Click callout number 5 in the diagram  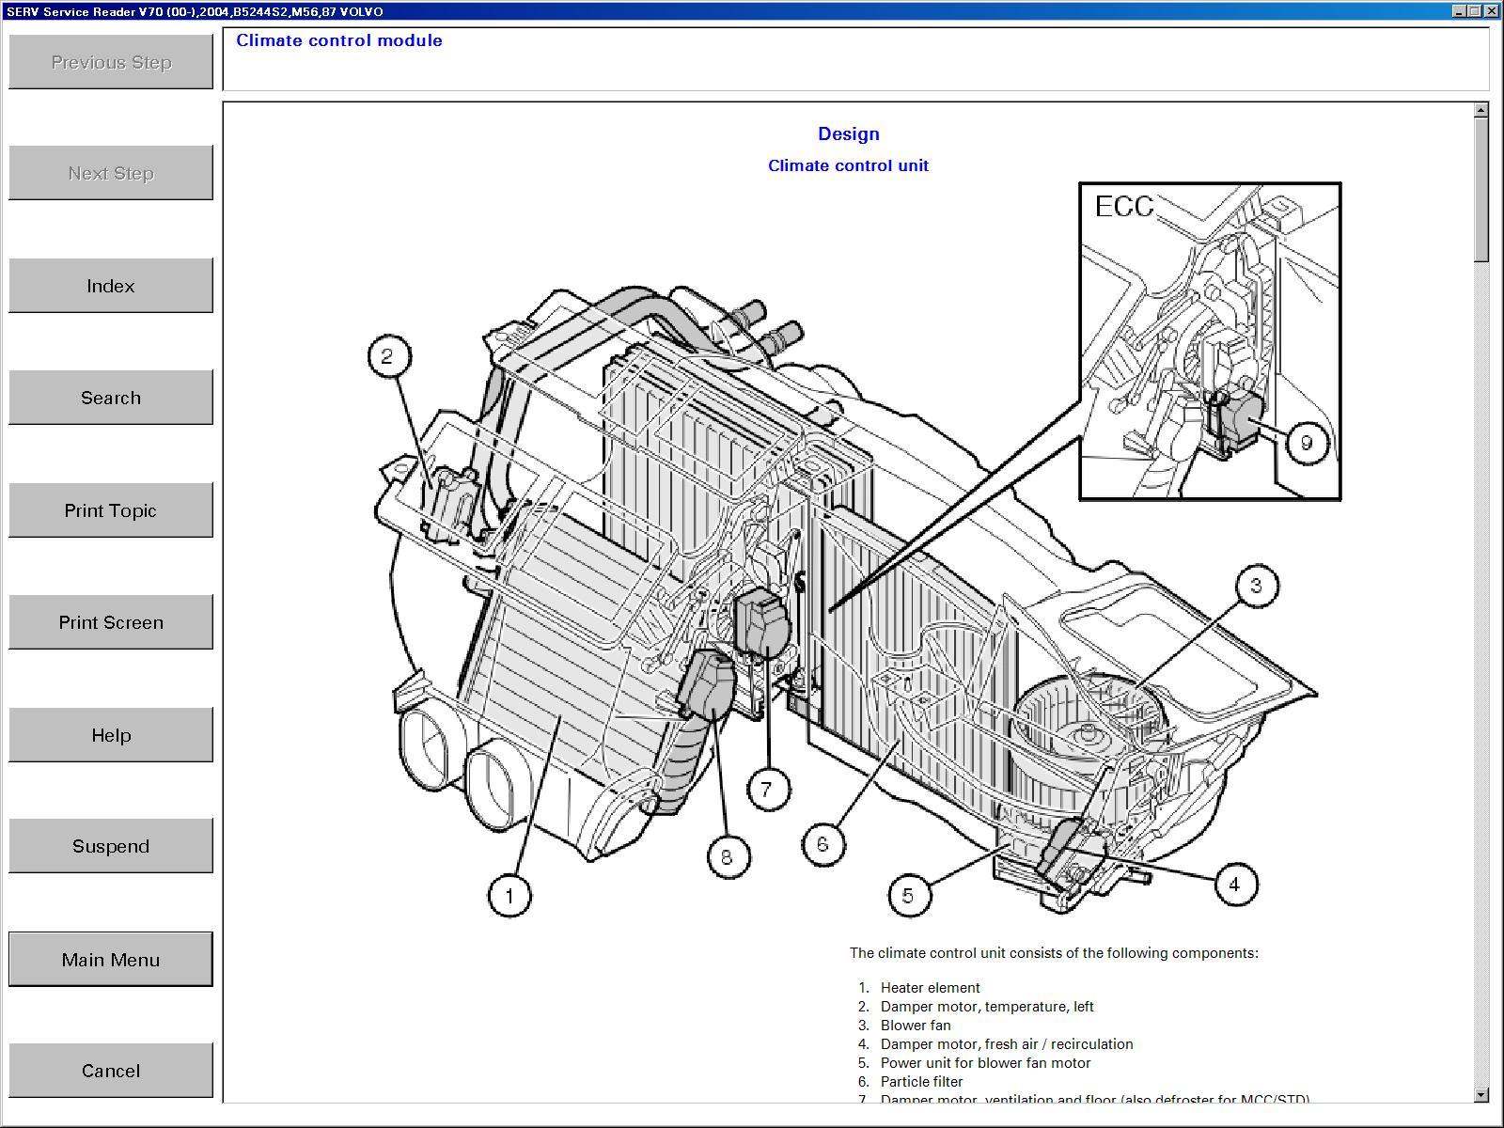click(x=908, y=895)
